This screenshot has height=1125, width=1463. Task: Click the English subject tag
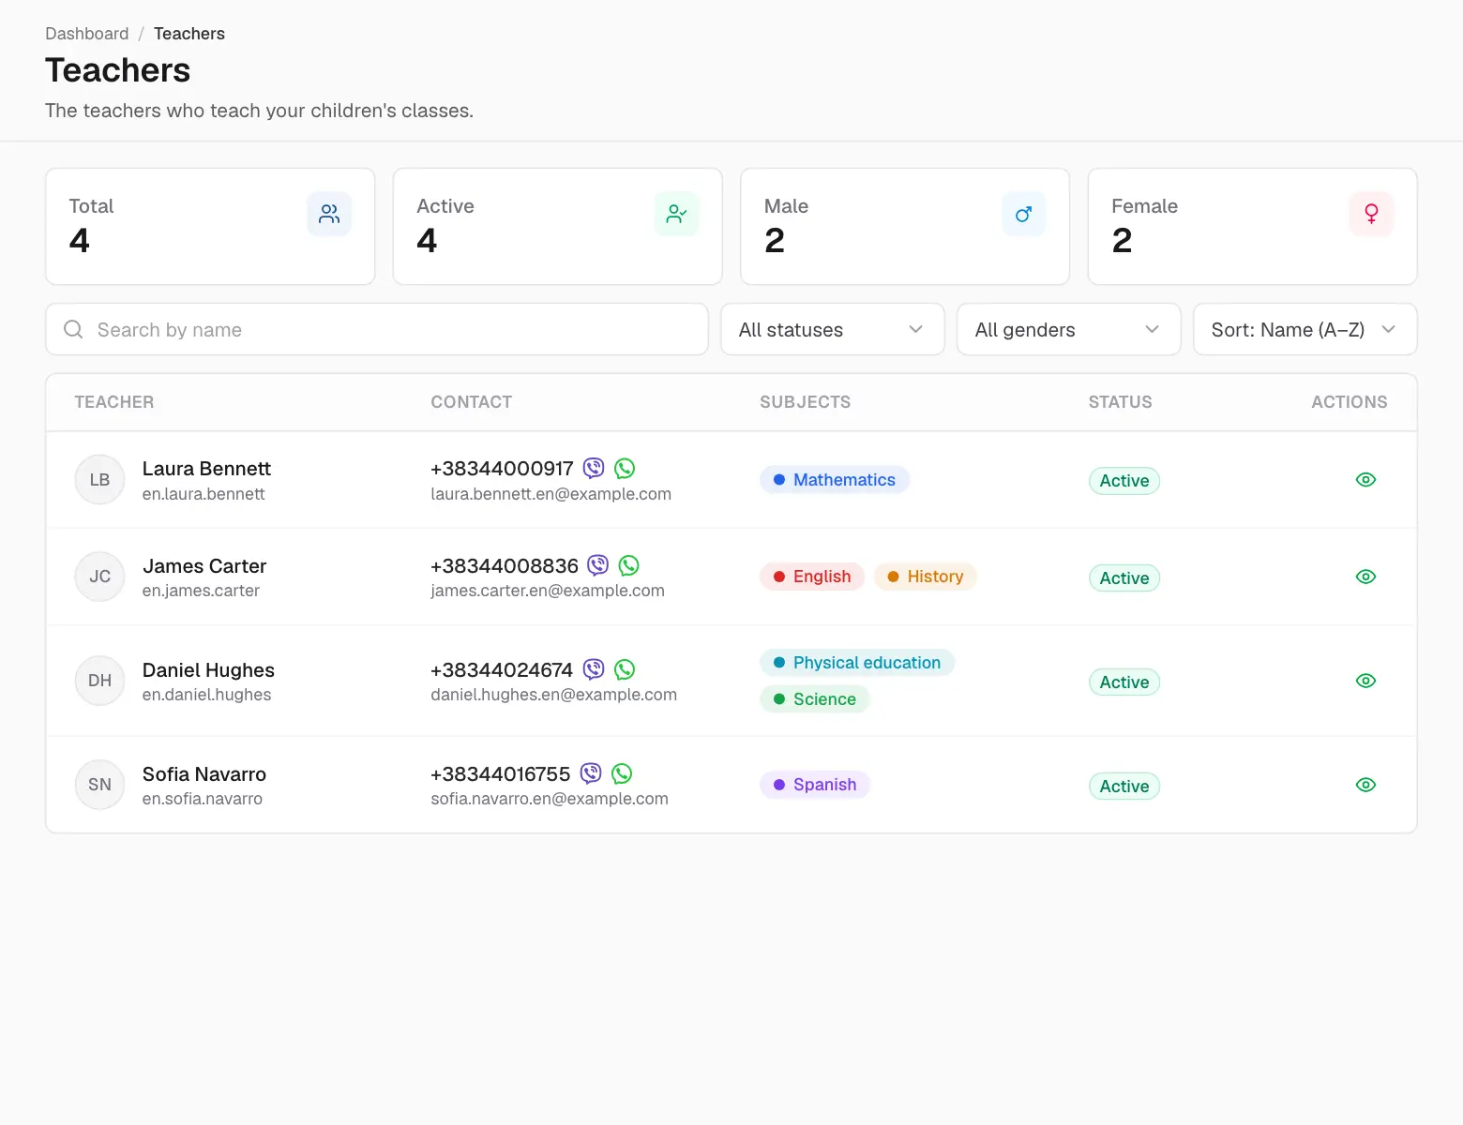[x=812, y=577]
